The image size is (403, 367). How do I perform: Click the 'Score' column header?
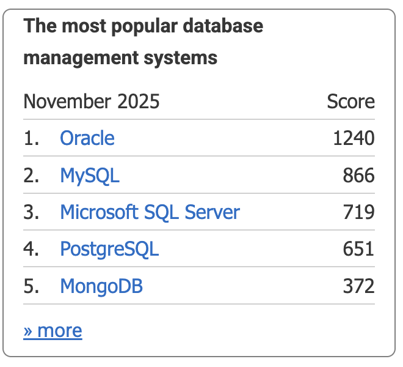click(x=350, y=101)
